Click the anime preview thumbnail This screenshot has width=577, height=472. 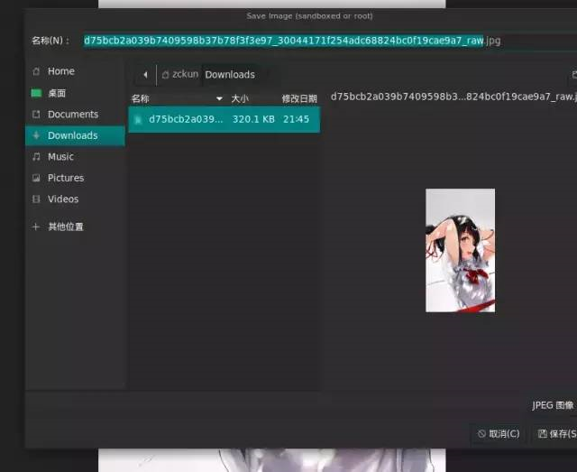click(x=461, y=251)
